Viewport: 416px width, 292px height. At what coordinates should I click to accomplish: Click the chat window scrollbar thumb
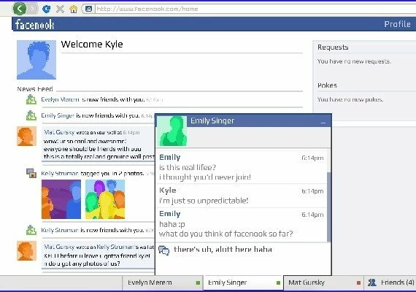pyautogui.click(x=329, y=207)
